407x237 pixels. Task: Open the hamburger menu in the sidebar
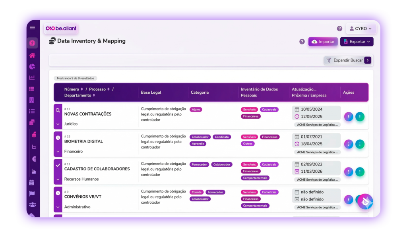32,28
